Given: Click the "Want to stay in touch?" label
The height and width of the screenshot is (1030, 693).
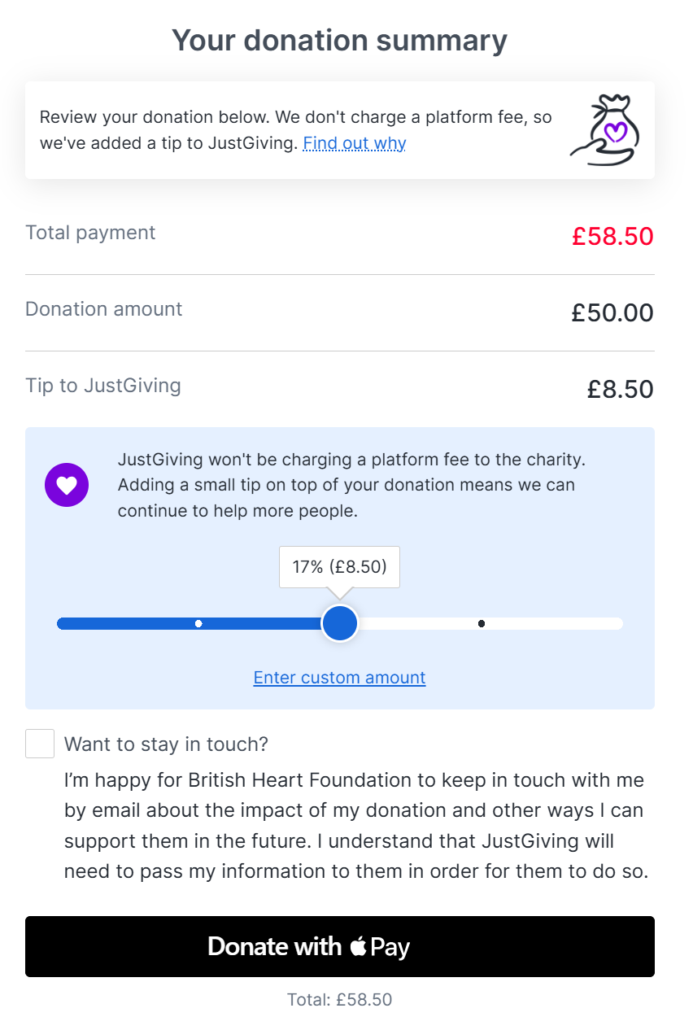Looking at the screenshot, I should click(x=166, y=744).
